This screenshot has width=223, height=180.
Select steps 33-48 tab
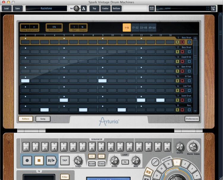(144, 28)
